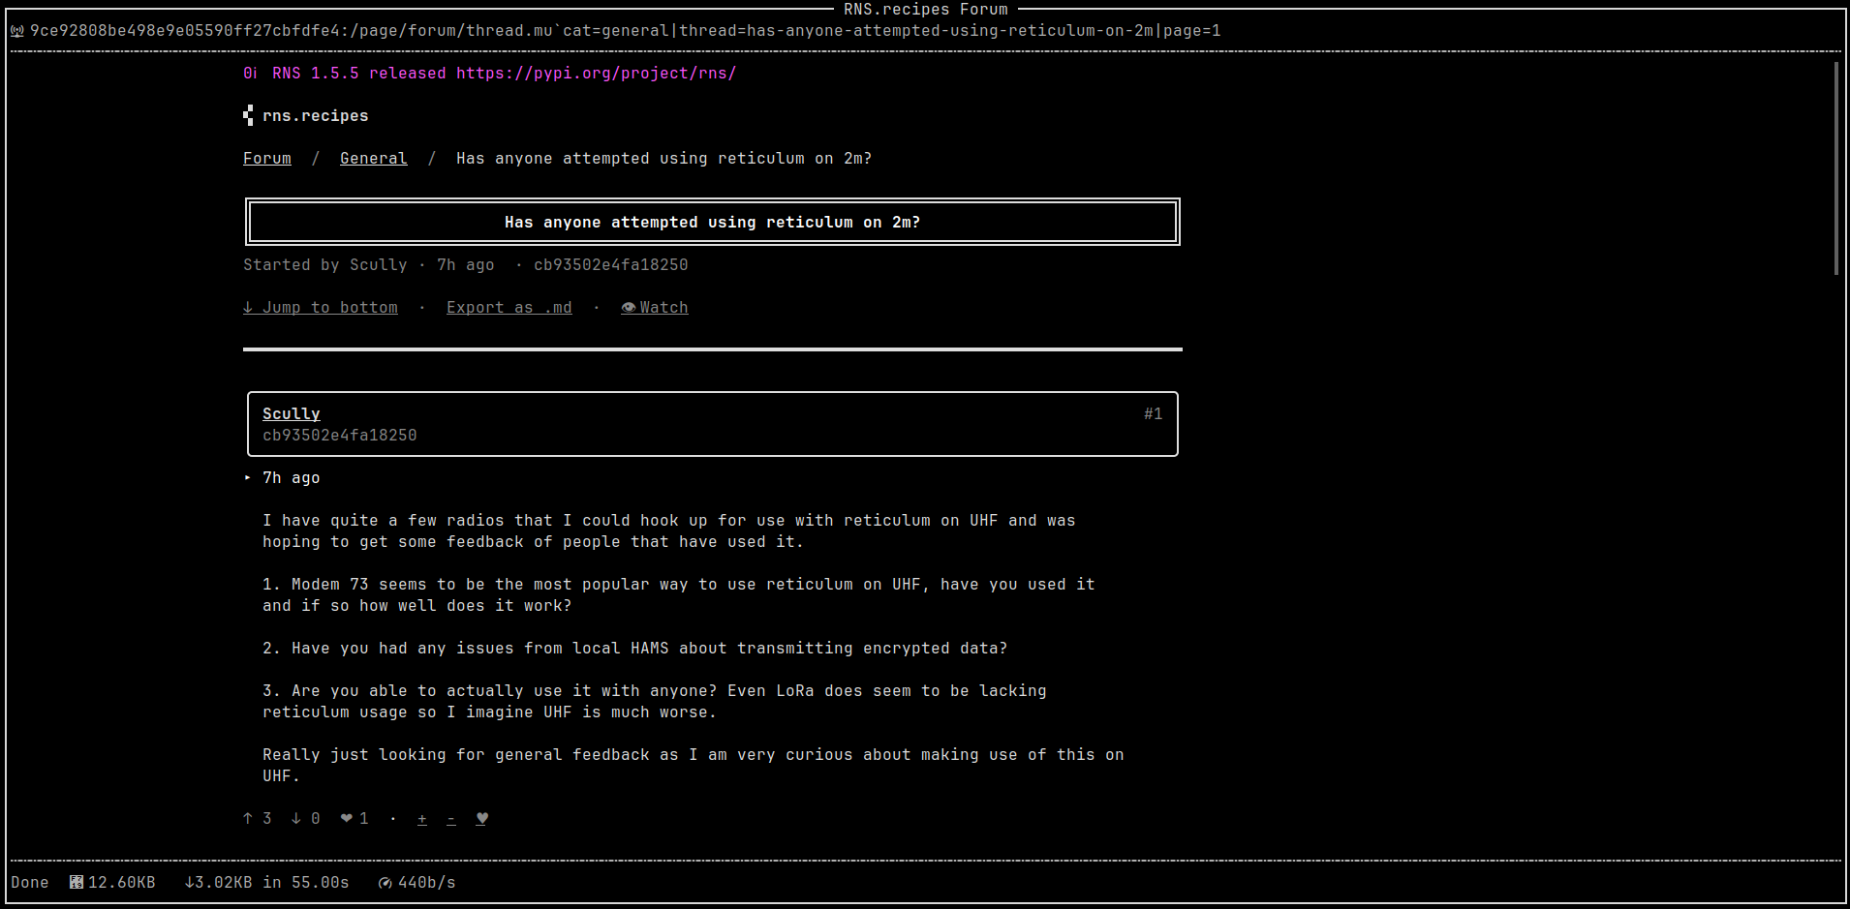Screen dimensions: 1850x909
Task: Export the thread as .md
Action: [x=509, y=308]
